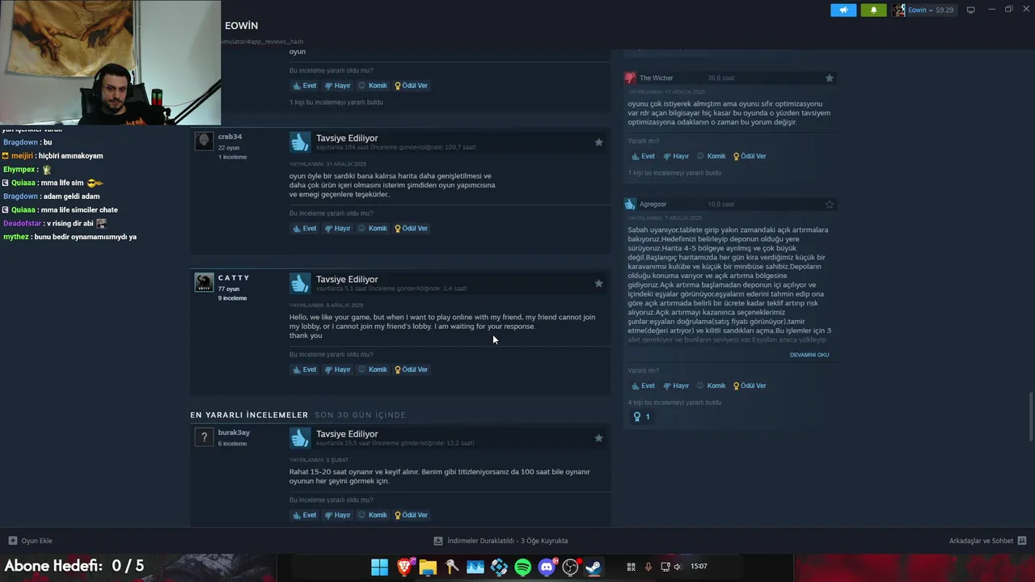Open burak3ay username link
This screenshot has width=1035, height=582.
point(234,432)
